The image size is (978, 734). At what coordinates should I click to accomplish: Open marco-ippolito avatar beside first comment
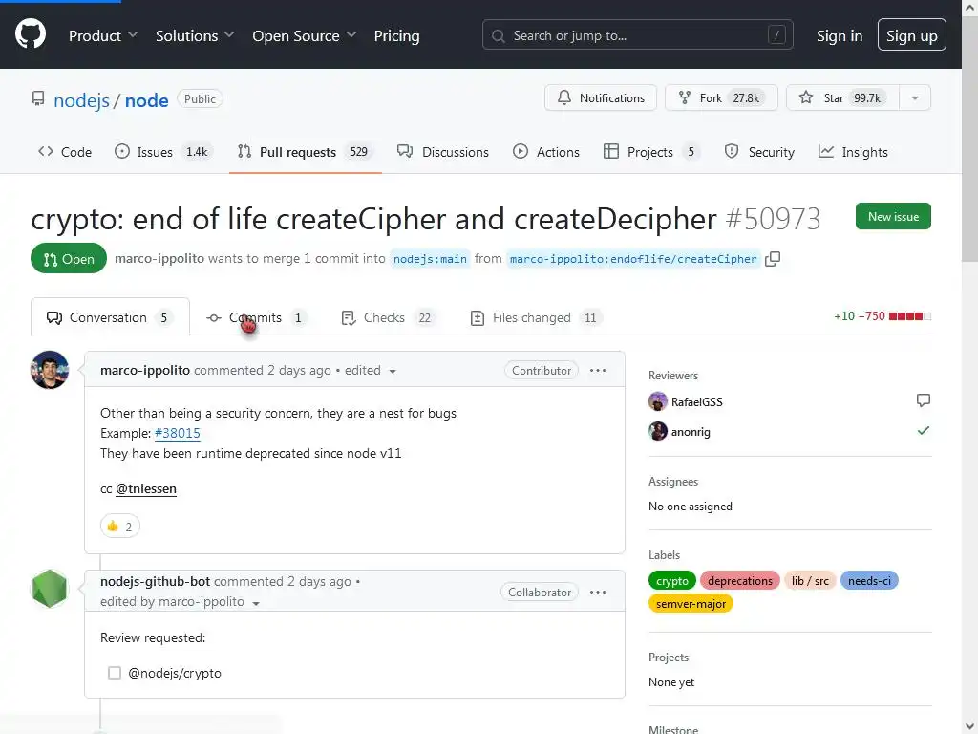pyautogui.click(x=50, y=370)
